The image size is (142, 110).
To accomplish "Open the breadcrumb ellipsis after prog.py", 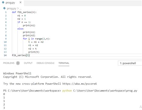I will tap(20, 9).
